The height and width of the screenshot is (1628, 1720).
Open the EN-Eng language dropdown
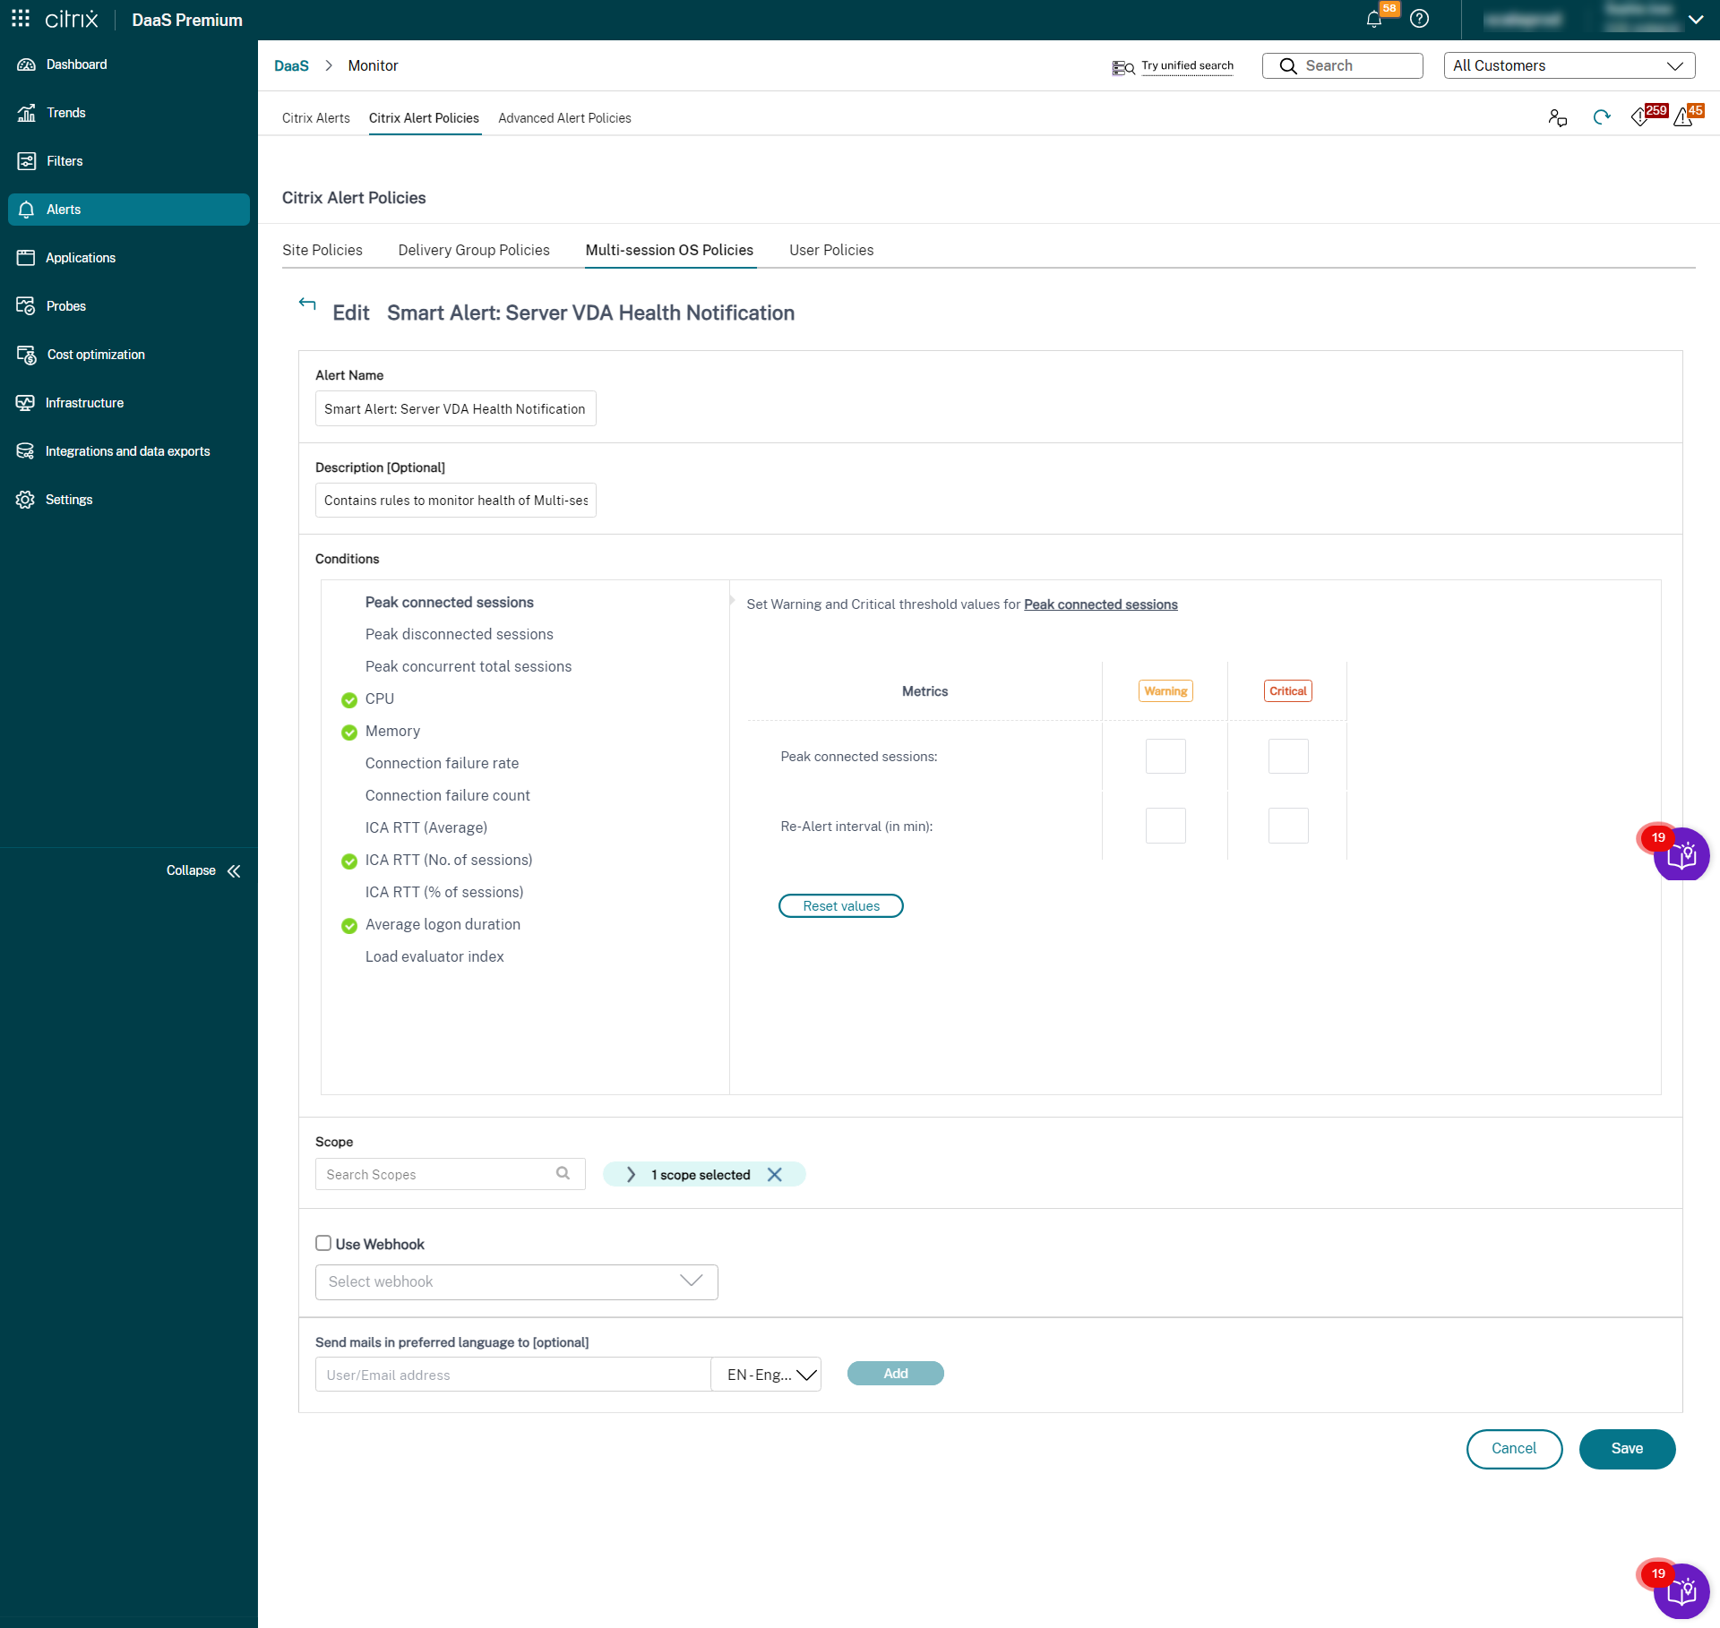pyautogui.click(x=767, y=1375)
